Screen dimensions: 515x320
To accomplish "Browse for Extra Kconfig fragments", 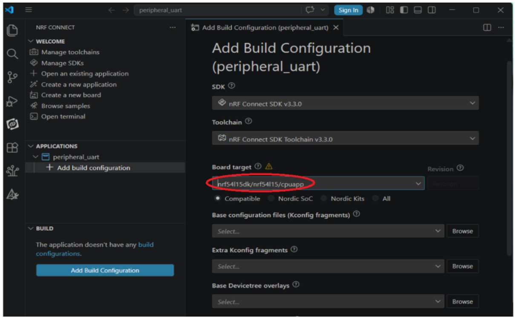I will coord(463,266).
